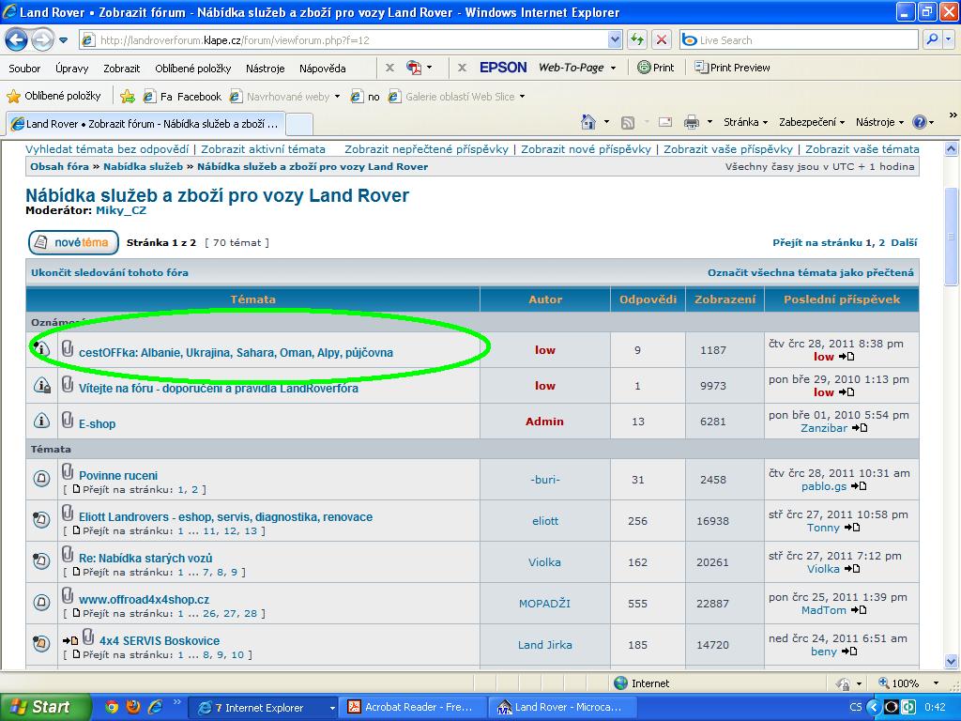Click the Live Search input field

click(805, 40)
